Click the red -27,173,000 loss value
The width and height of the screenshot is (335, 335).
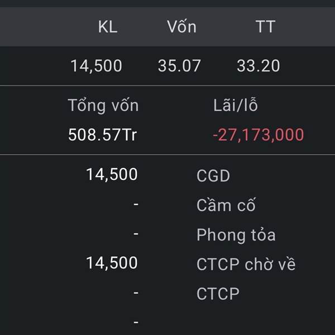[259, 135]
